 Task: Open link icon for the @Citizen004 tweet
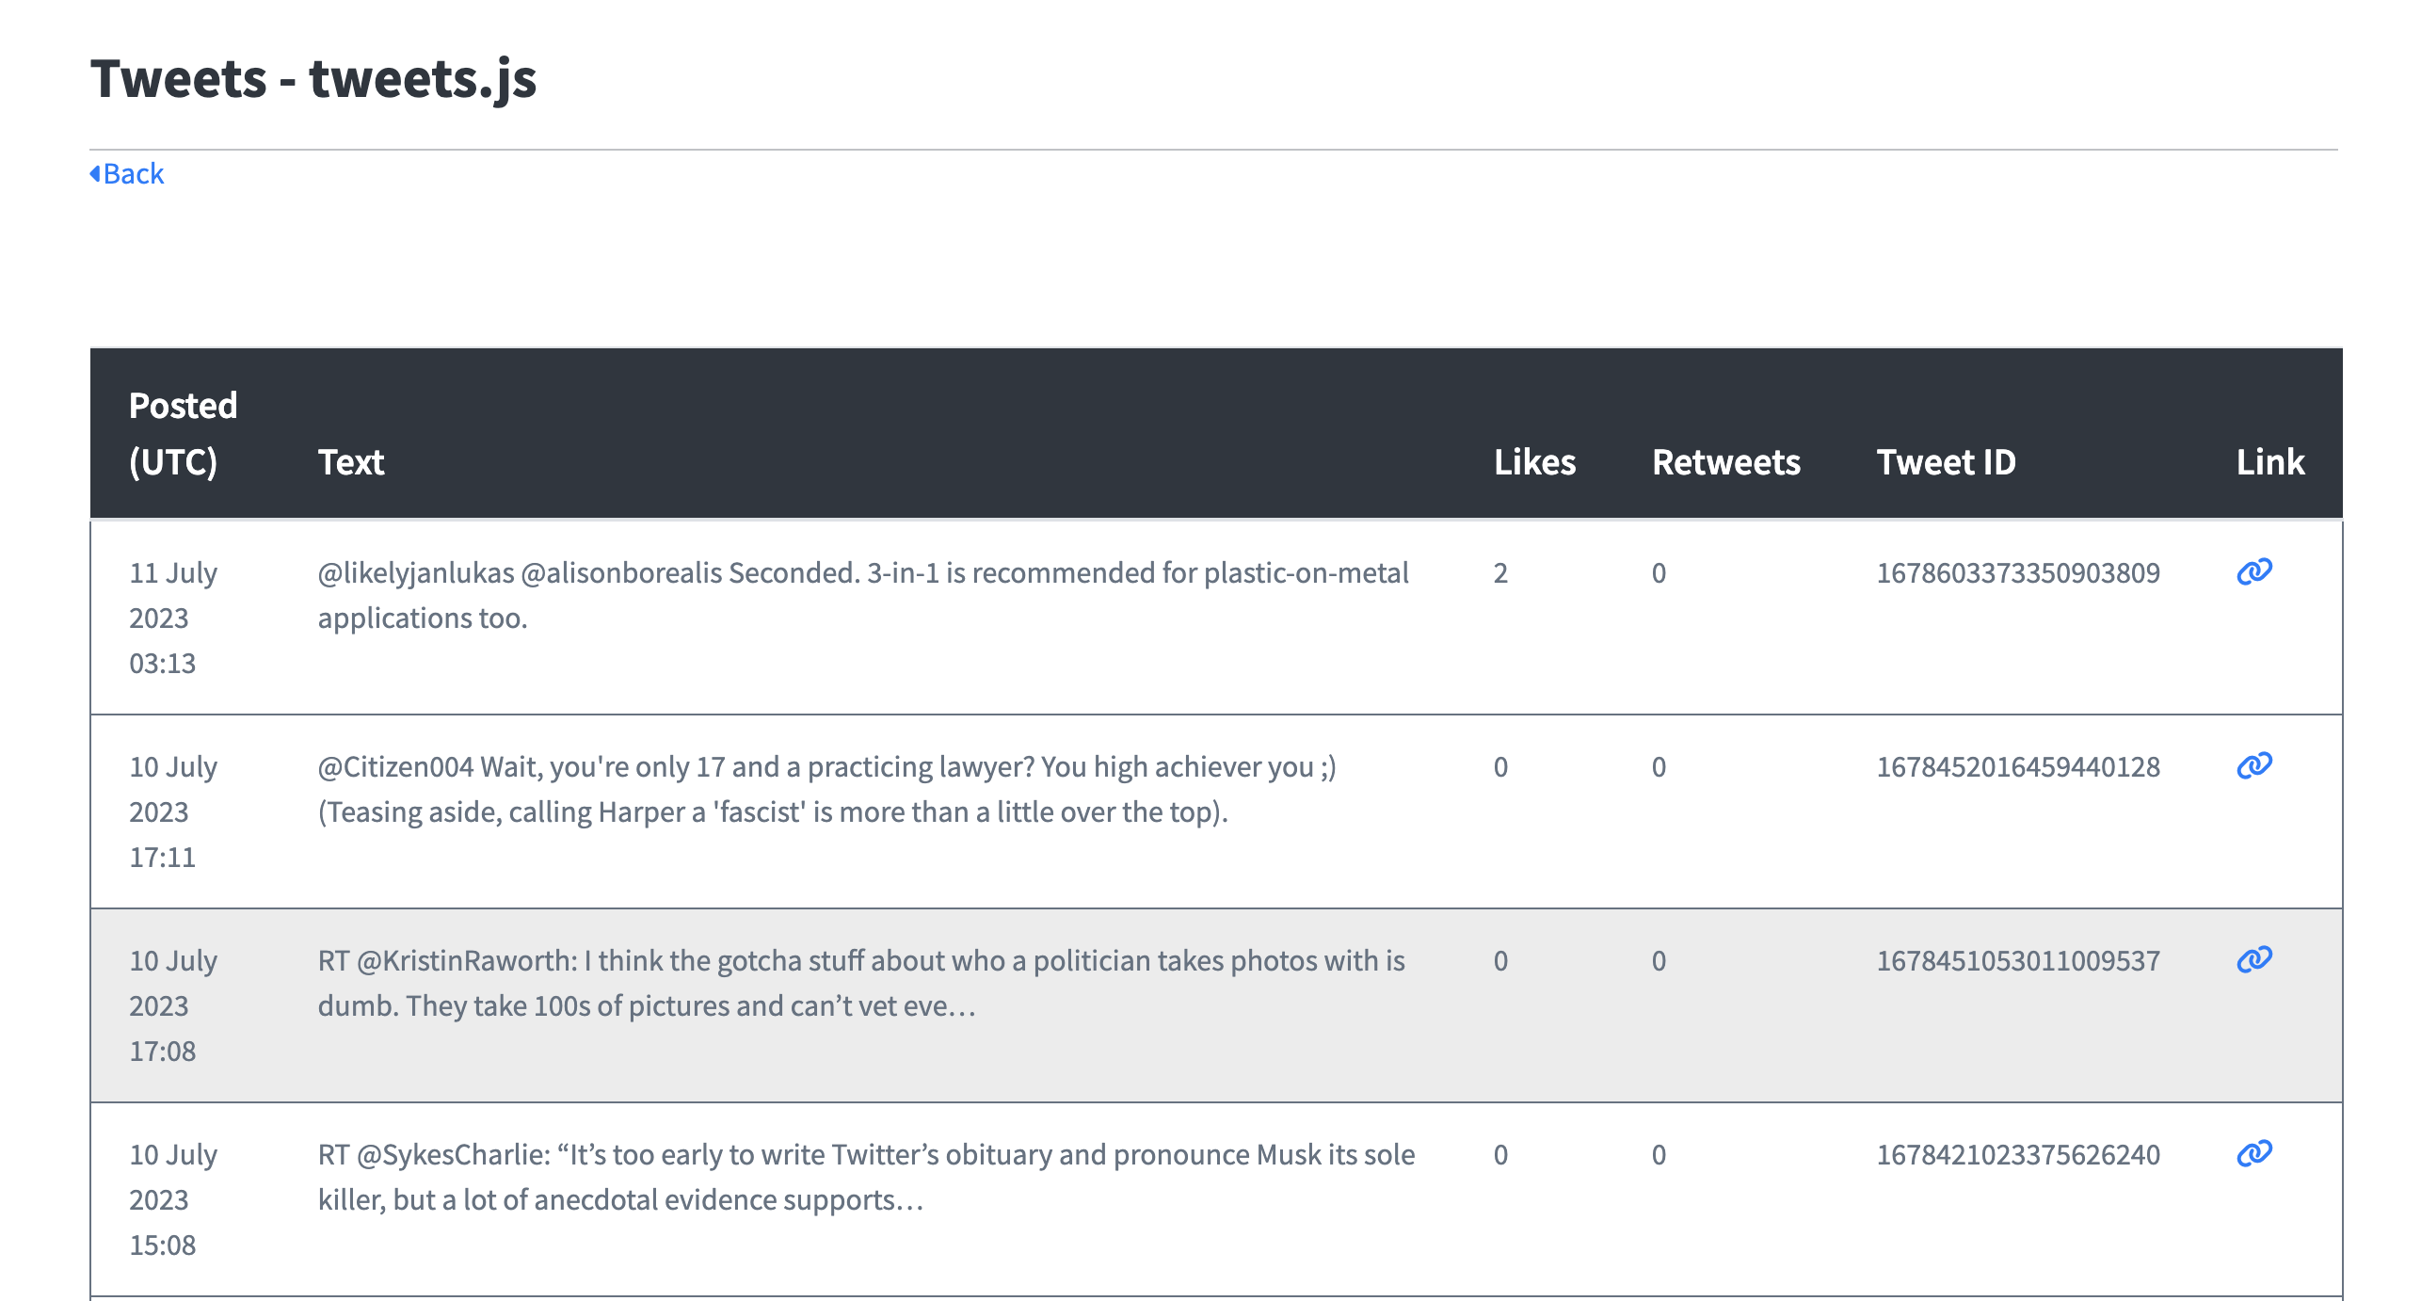(2253, 765)
